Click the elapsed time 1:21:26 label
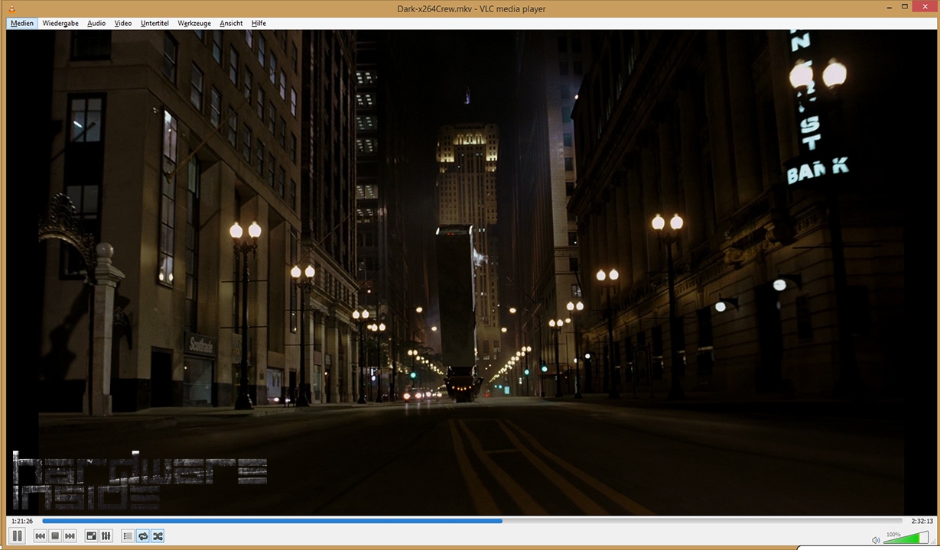 (22, 521)
